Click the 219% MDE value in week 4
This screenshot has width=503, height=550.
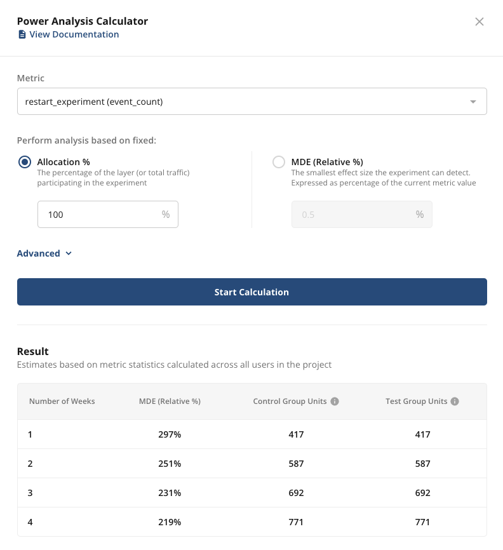point(170,522)
